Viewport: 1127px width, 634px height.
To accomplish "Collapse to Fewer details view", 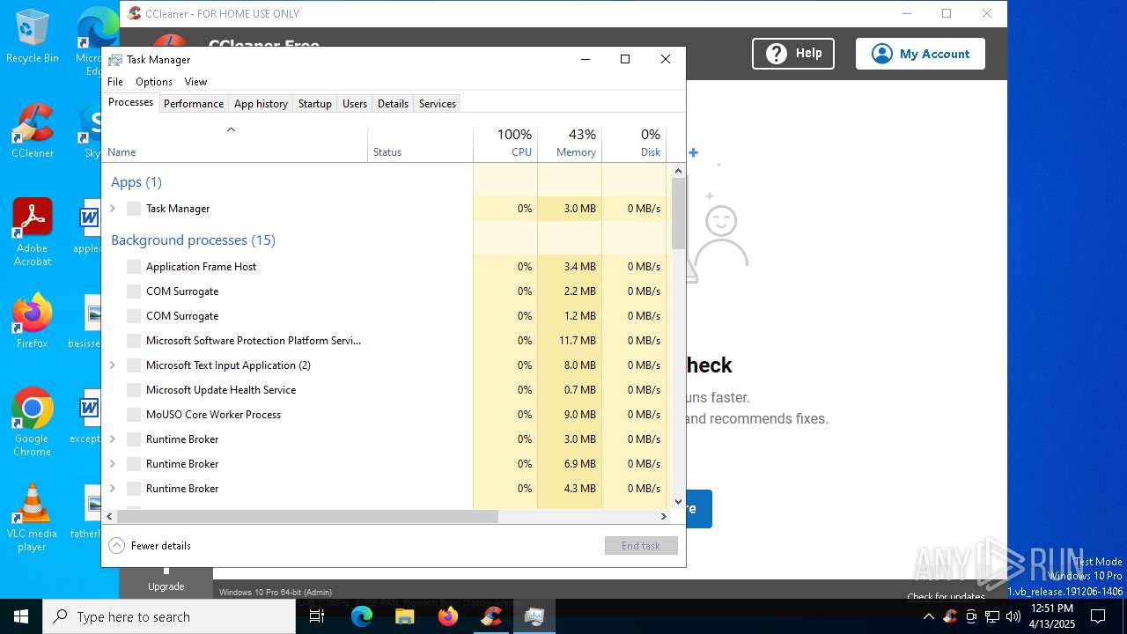I will click(150, 546).
